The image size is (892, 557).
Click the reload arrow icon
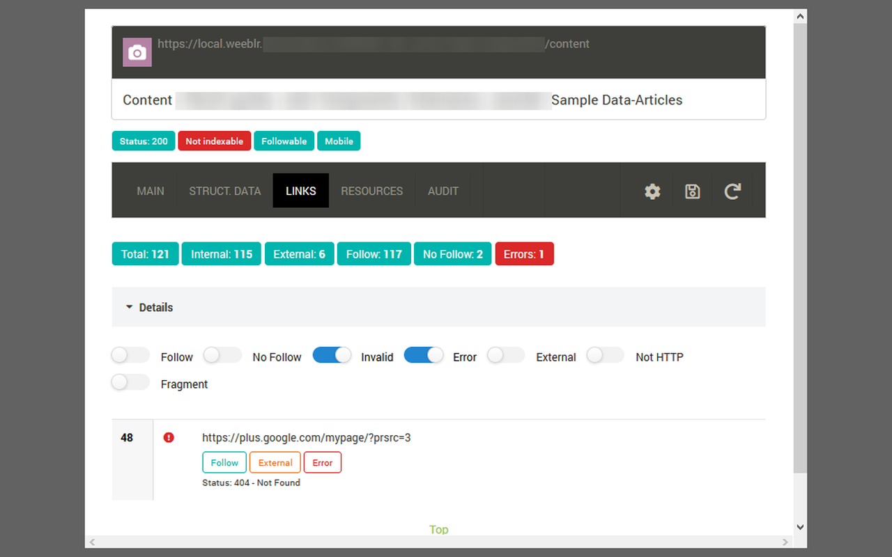732,191
